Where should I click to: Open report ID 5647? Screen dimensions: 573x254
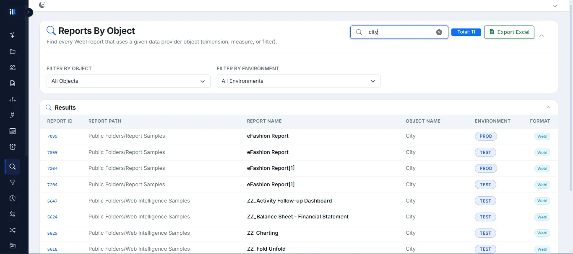tap(52, 201)
